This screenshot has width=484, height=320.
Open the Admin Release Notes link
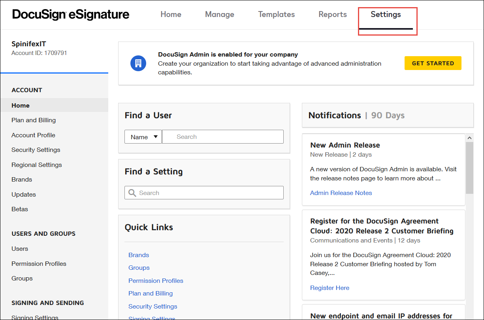[x=341, y=193]
